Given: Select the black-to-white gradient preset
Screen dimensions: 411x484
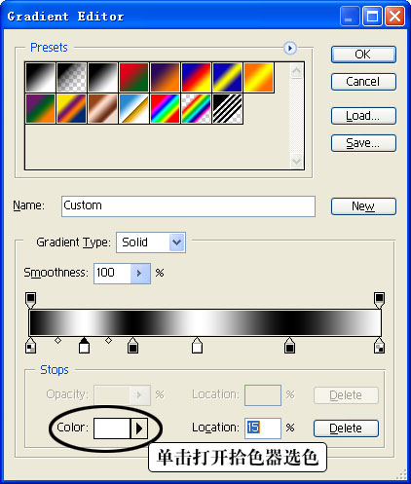Looking at the screenshot, I should point(40,77).
